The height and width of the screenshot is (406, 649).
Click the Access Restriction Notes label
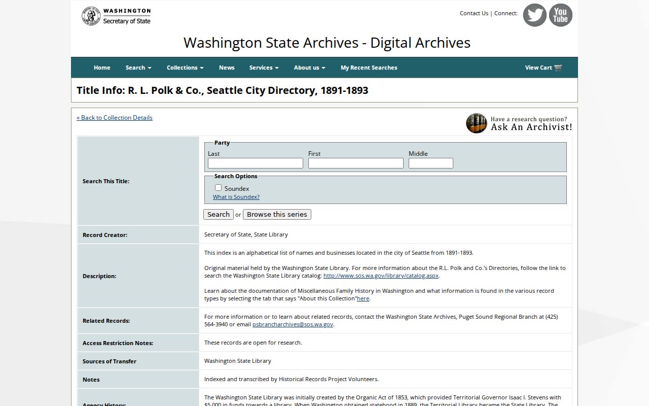pos(118,343)
